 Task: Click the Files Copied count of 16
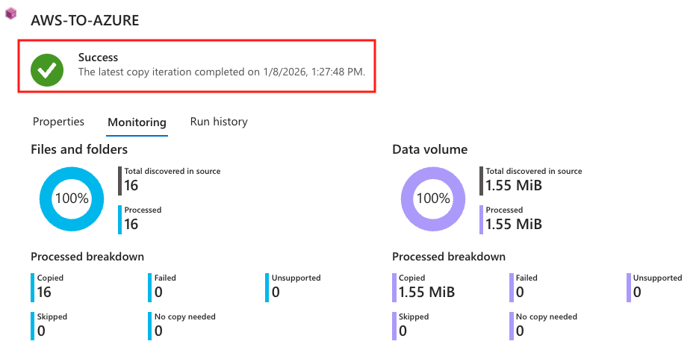pos(44,292)
